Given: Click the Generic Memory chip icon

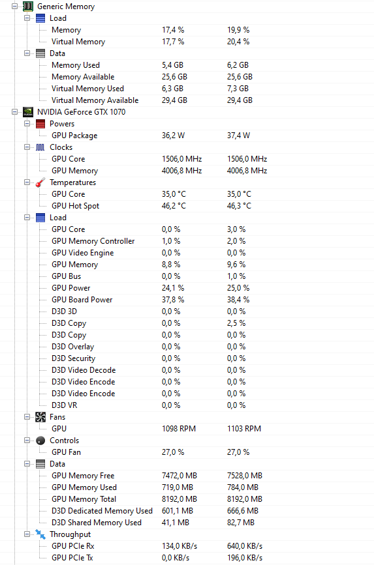Looking at the screenshot, I should [x=28, y=6].
